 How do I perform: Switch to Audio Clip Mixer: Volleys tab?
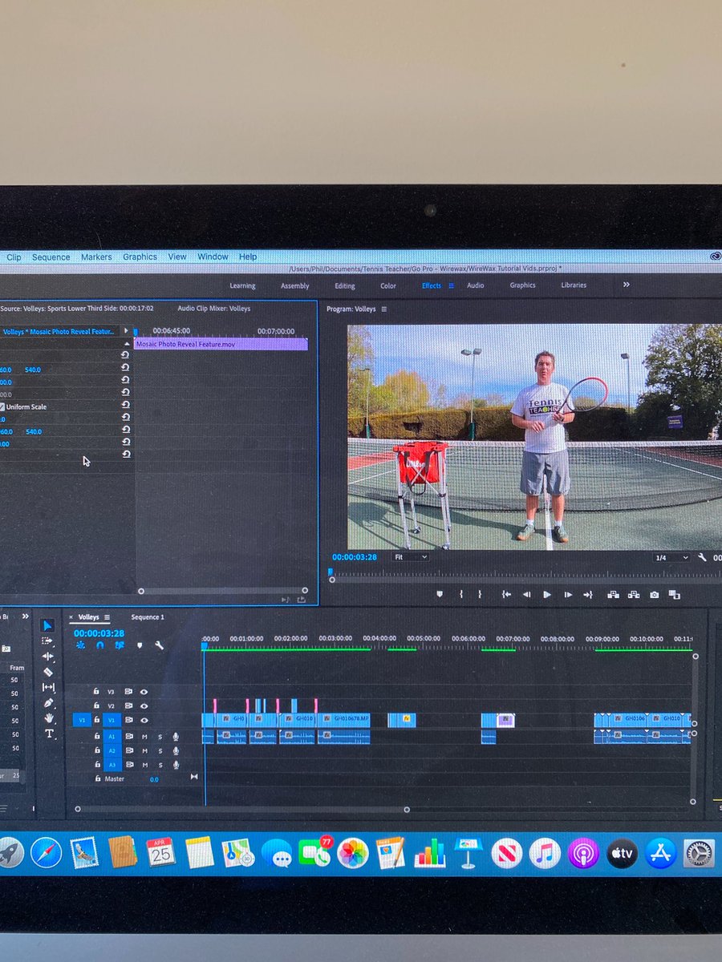(213, 309)
